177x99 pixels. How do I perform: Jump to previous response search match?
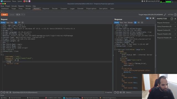(121, 92)
